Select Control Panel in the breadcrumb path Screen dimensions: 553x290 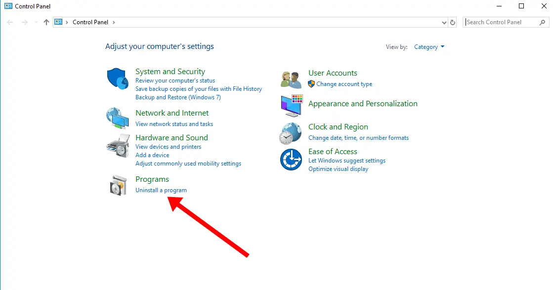pyautogui.click(x=90, y=22)
